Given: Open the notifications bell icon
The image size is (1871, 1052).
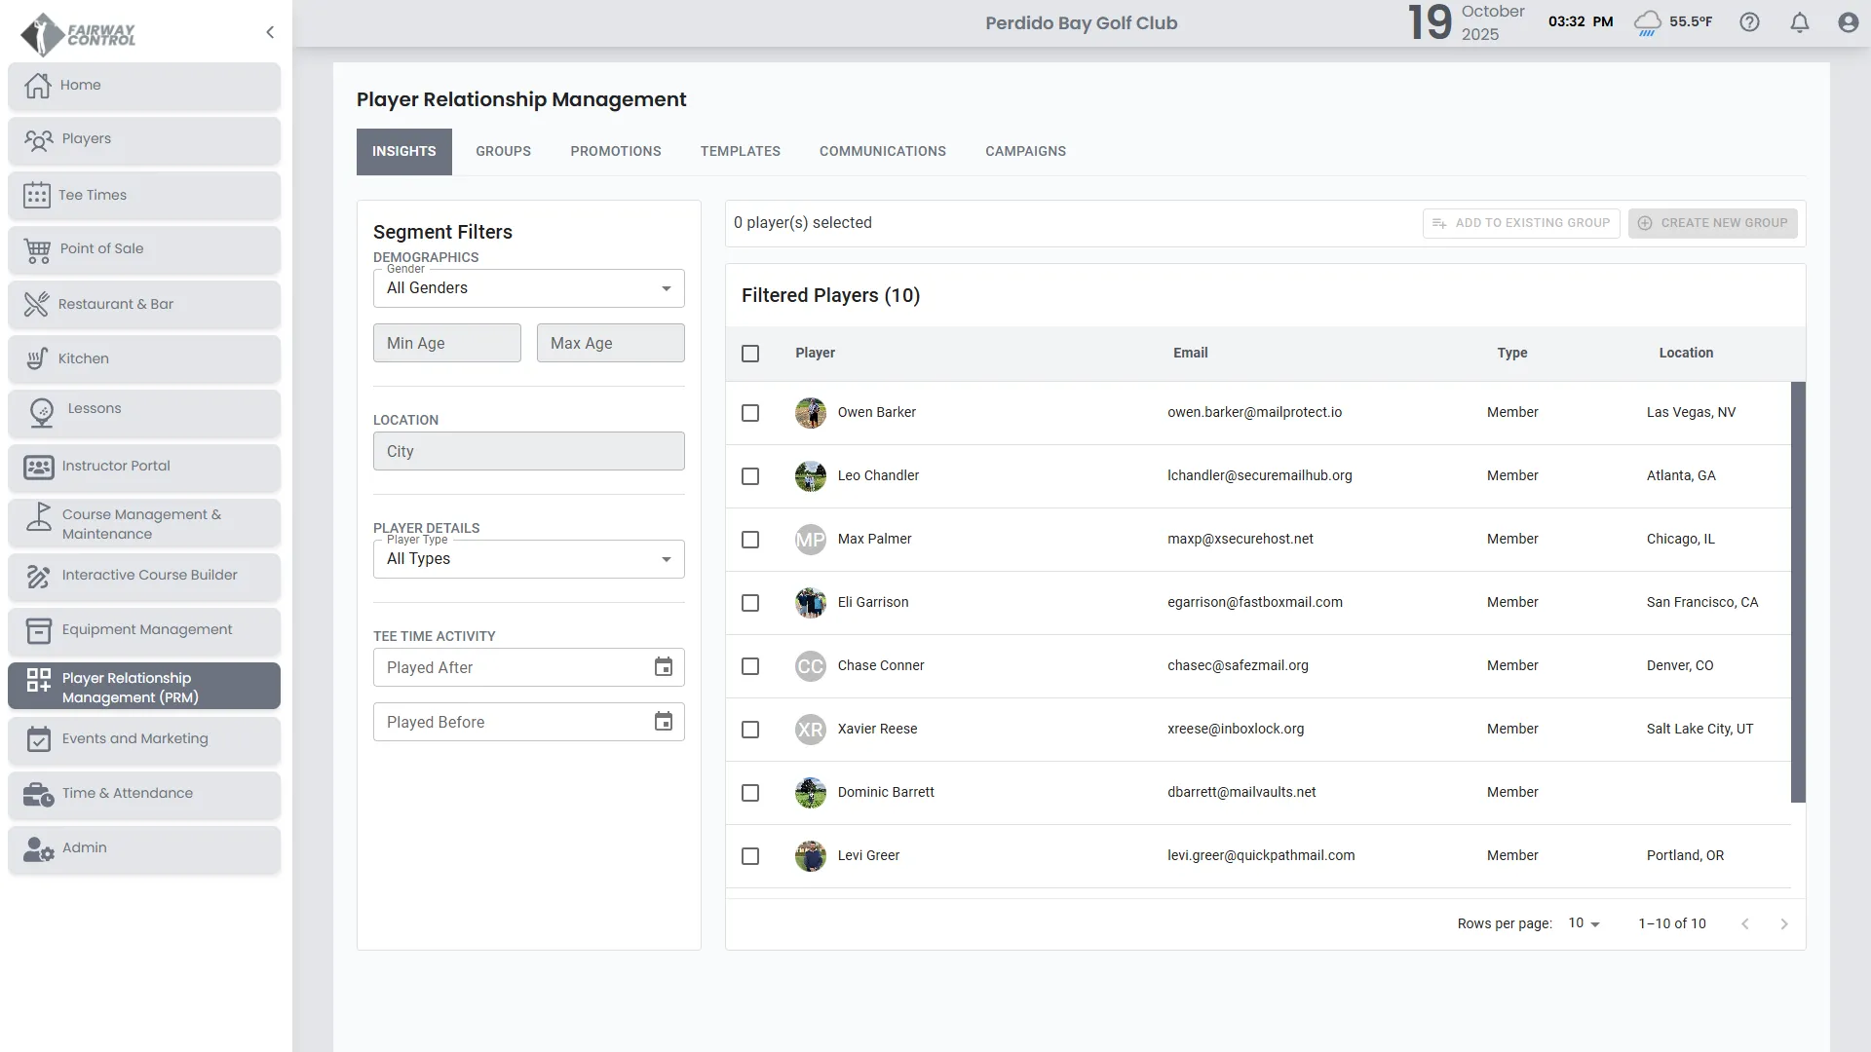Looking at the screenshot, I should (1799, 22).
